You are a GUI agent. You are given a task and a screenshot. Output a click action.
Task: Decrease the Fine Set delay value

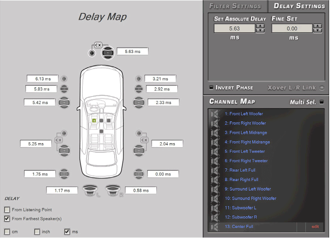[x=318, y=30]
